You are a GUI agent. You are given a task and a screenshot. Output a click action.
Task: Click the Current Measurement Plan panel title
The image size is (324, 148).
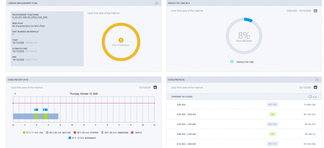coord(22,3)
